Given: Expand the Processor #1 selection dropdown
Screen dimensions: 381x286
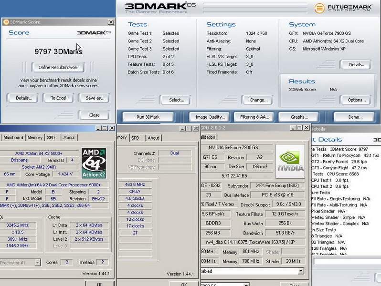Looking at the screenshot, I should tap(37, 263).
